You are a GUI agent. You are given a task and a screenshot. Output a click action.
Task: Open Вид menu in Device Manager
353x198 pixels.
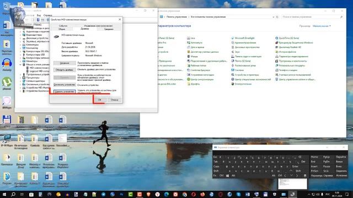pyautogui.click(x=39, y=15)
